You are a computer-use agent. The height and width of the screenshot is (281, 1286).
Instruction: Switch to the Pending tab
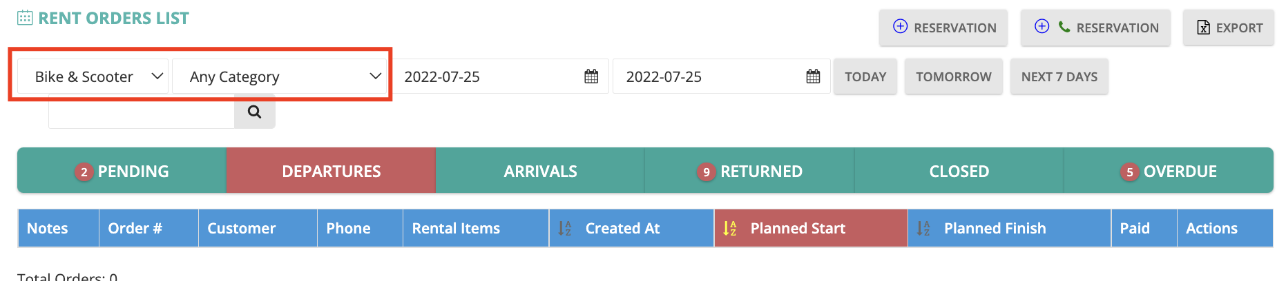point(122,171)
